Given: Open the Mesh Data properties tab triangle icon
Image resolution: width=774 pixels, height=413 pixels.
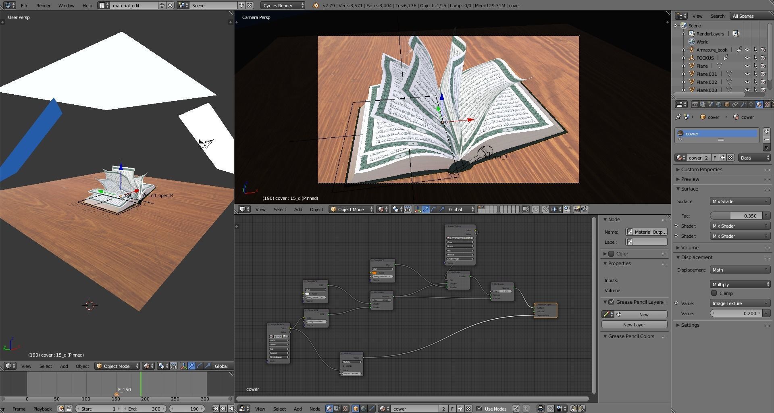Looking at the screenshot, I should (751, 104).
